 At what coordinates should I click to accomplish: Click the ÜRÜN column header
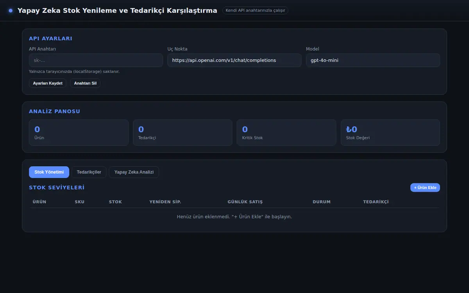(x=39, y=202)
